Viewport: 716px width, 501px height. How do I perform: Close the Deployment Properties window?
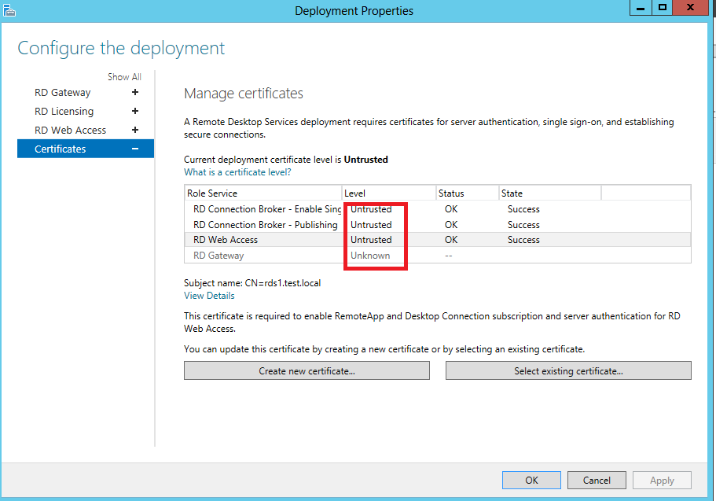691,8
